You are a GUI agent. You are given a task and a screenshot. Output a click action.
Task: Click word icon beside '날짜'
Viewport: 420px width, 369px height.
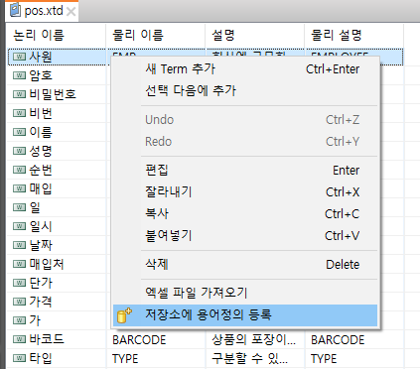click(x=19, y=245)
